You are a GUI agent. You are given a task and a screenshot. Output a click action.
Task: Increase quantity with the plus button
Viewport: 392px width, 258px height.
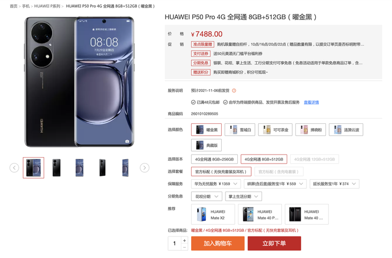185,240
